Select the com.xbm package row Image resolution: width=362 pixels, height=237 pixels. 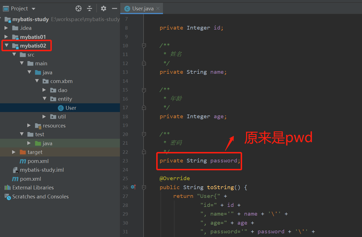(x=60, y=81)
